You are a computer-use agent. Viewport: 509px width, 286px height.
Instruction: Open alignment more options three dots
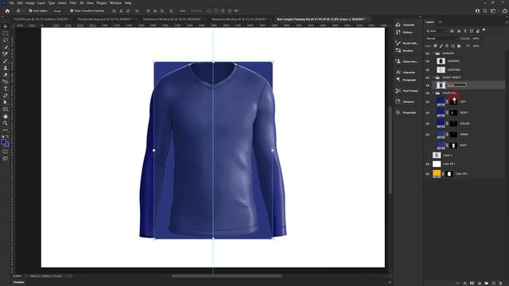point(182,10)
